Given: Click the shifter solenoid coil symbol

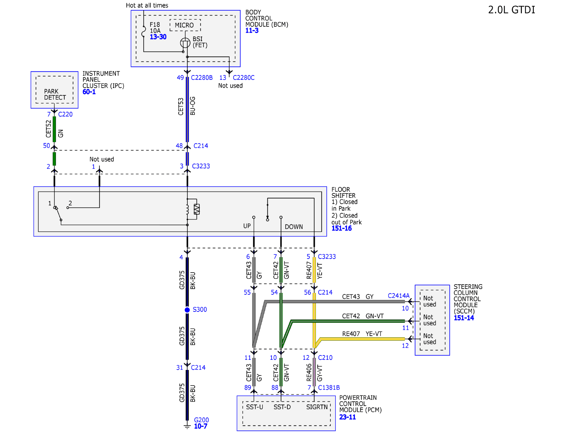Looking at the screenshot, I should click(x=188, y=209).
